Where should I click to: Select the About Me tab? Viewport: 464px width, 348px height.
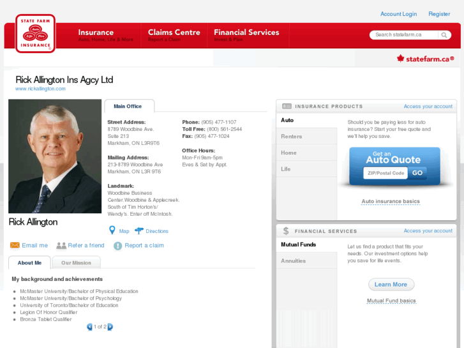tap(29, 262)
